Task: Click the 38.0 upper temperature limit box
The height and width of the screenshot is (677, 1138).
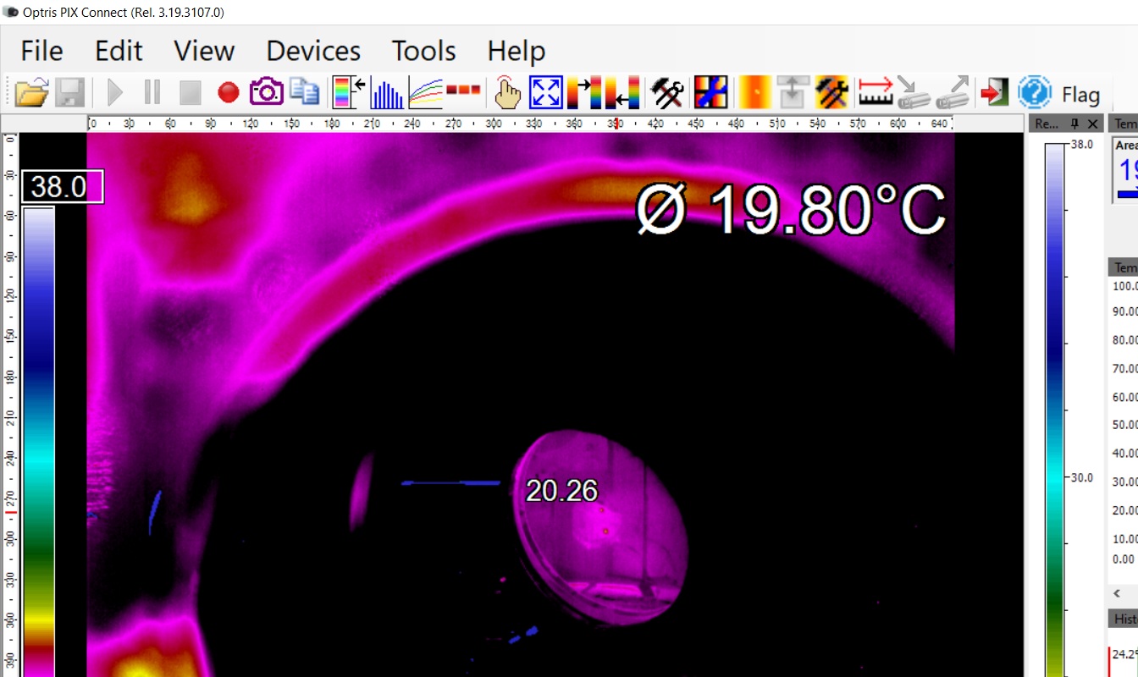Action: click(63, 187)
